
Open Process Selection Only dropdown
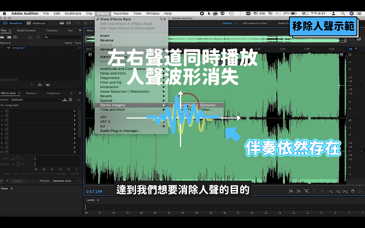click(66, 181)
